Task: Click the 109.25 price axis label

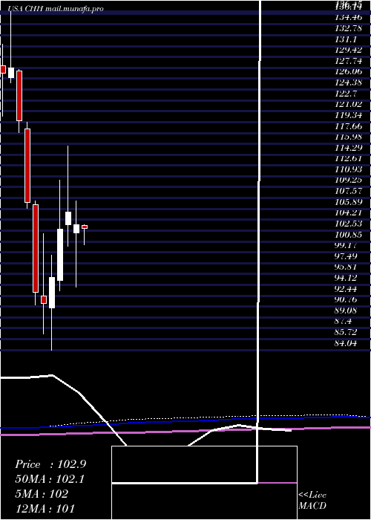Action: tap(349, 180)
